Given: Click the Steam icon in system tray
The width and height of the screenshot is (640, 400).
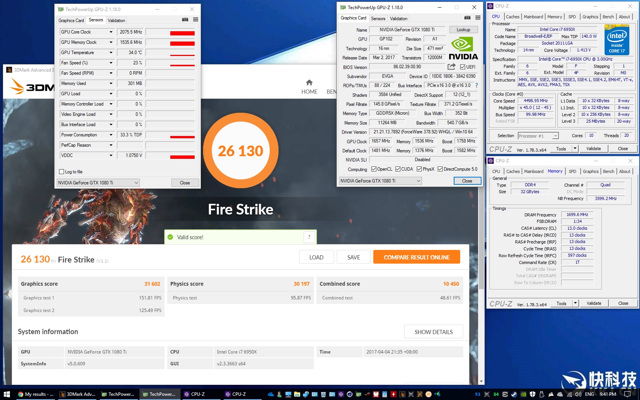Looking at the screenshot, I should click(514, 394).
